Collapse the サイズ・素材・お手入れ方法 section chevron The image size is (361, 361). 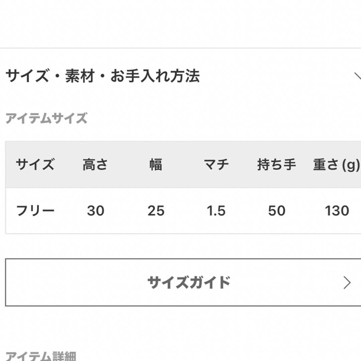tap(358, 76)
